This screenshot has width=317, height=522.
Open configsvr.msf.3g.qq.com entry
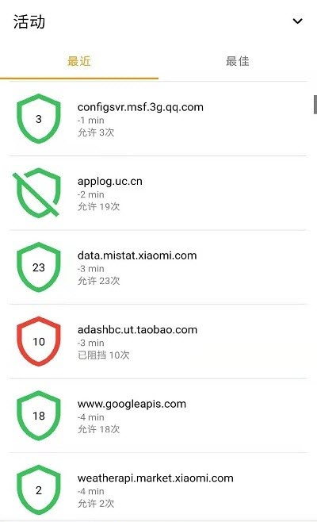(x=158, y=119)
